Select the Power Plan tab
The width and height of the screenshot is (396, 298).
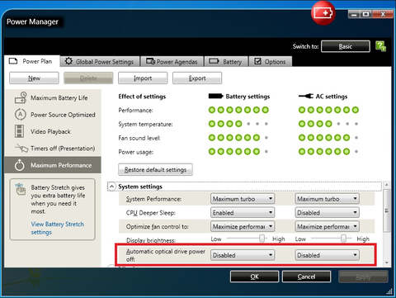tap(32, 61)
